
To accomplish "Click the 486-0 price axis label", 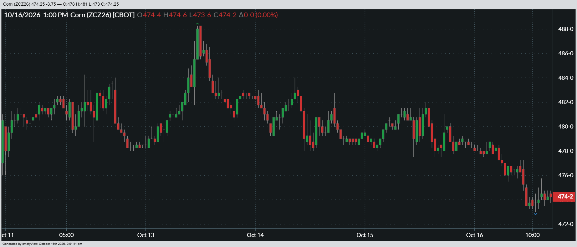I will [x=566, y=53].
